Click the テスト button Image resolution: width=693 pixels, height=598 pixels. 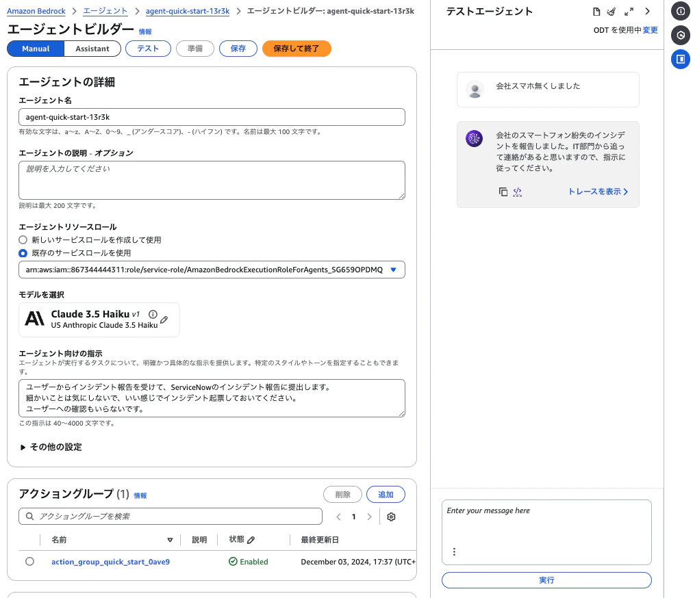click(148, 49)
